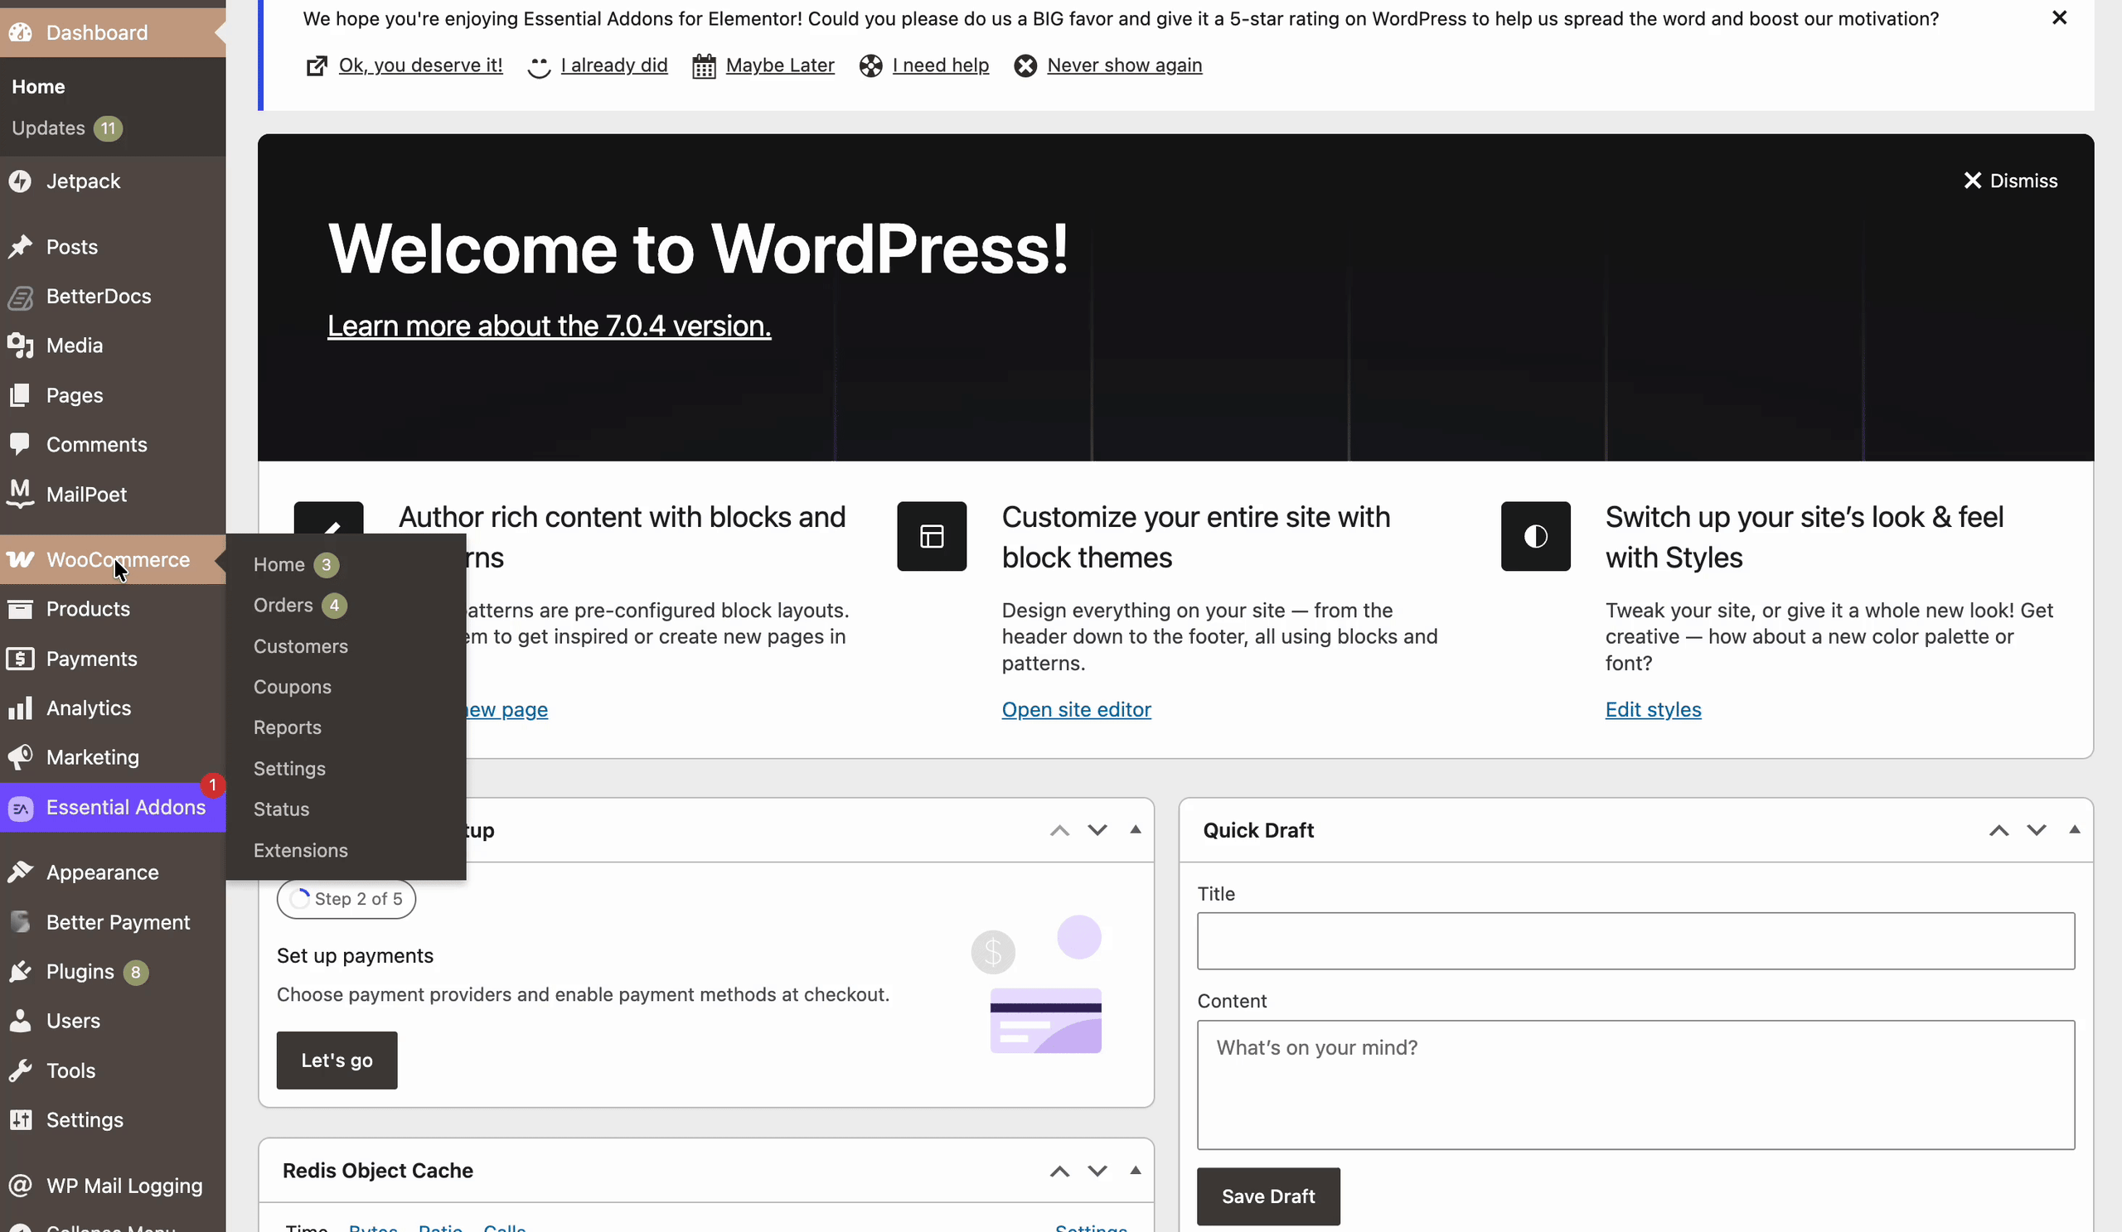Click the Products archive icon
Image resolution: width=2122 pixels, height=1232 pixels.
(x=20, y=608)
